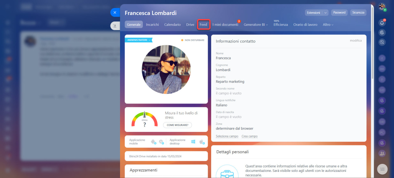Click the group chat people icon in sidebar
Screen dimensions: 394x178
[x=382, y=153]
